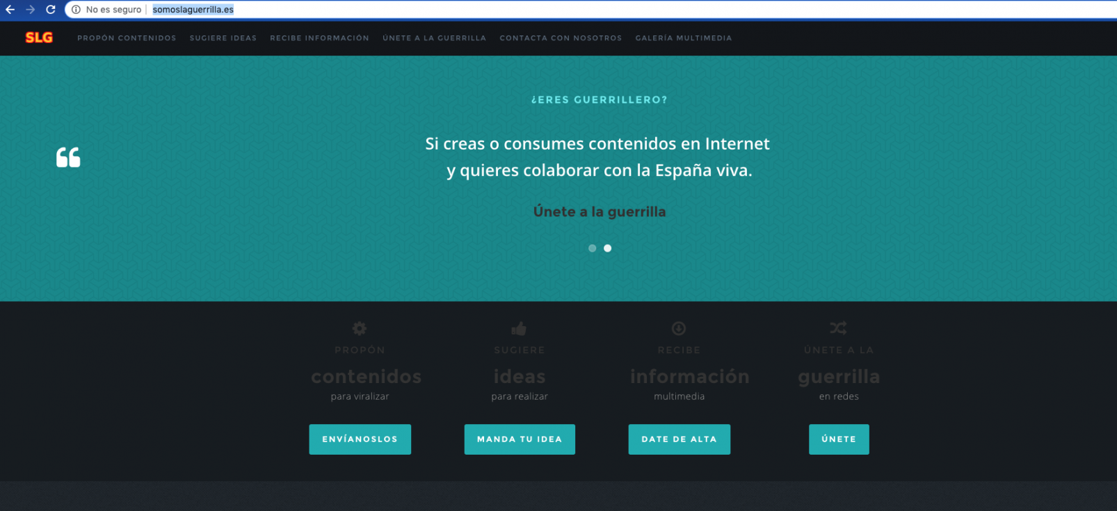1117x511 pixels.
Task: Click the thumbs-up icon above Sugiere ideas
Action: (x=519, y=328)
